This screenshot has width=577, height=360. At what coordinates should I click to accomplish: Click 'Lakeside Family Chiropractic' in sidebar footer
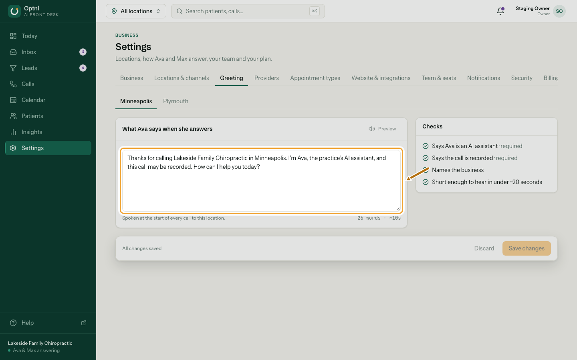coord(40,343)
